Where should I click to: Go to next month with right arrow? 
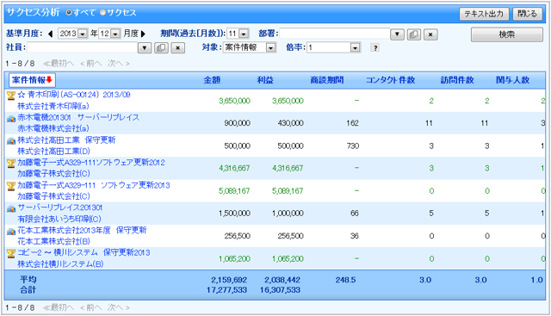(x=143, y=34)
